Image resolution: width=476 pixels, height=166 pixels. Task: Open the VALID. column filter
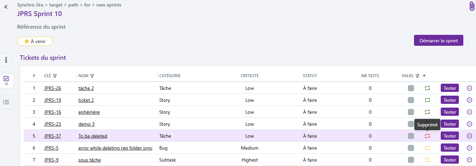pos(417,76)
